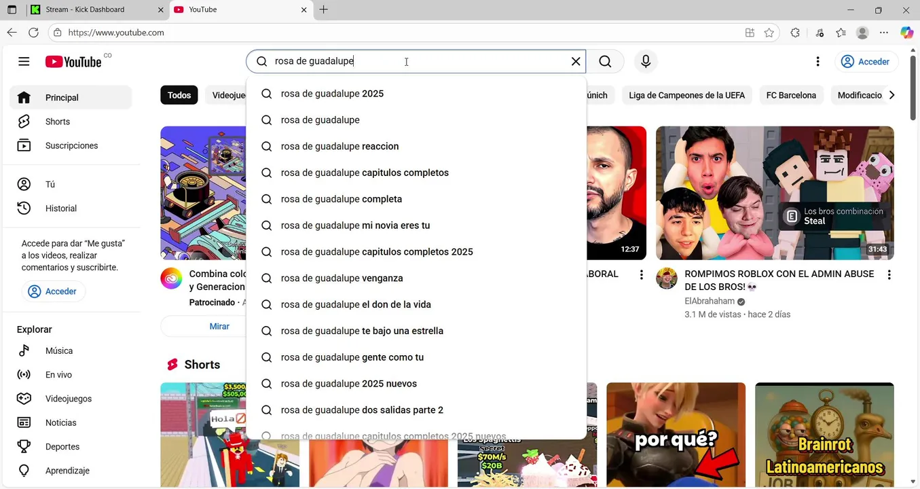Click the sidebar Acceder sign-in button
Screen dimensions: 920x489
pyautogui.click(x=53, y=291)
